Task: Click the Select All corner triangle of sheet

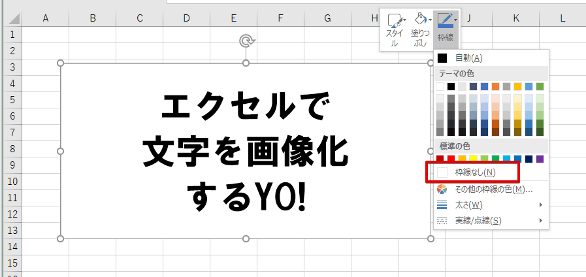Action: tap(14, 19)
